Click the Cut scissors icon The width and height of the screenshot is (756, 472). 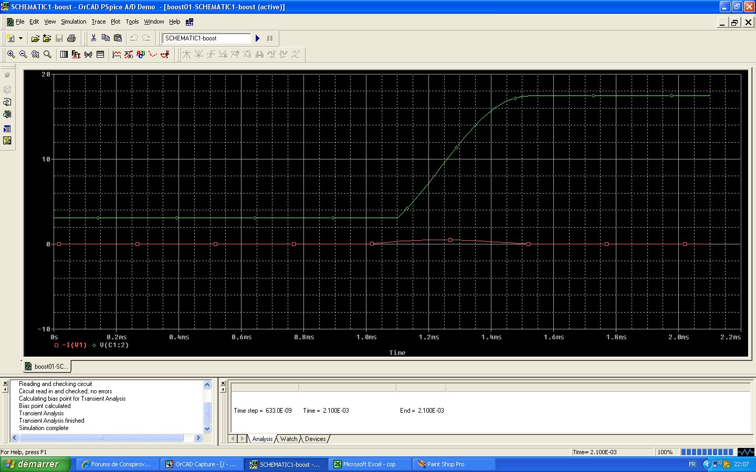click(x=93, y=38)
